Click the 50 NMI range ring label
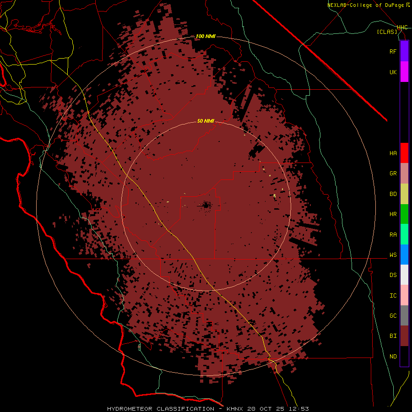The width and height of the screenshot is (412, 412). pos(206,121)
